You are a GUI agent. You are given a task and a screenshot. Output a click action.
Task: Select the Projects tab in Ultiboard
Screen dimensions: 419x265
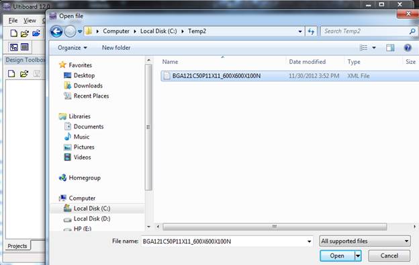coord(17,246)
